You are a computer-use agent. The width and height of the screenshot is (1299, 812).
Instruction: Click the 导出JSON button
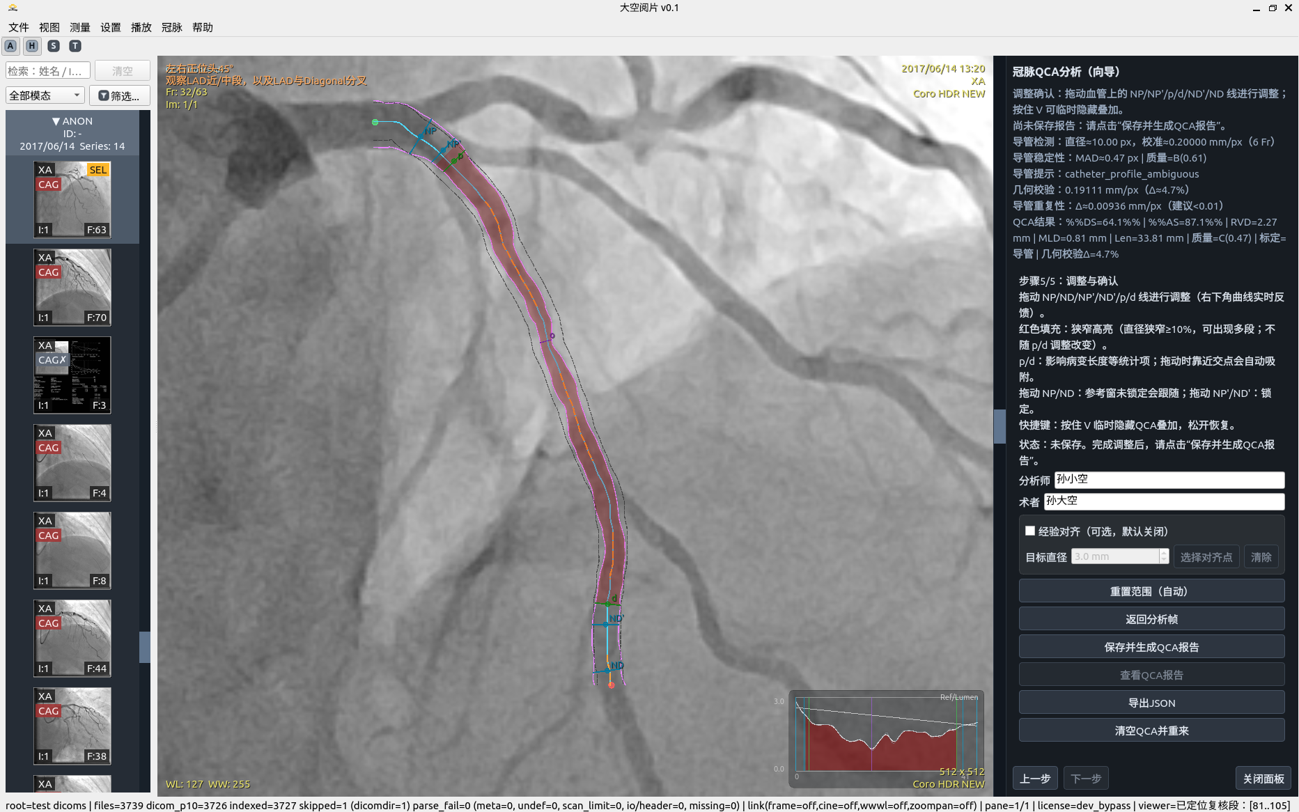(1151, 703)
